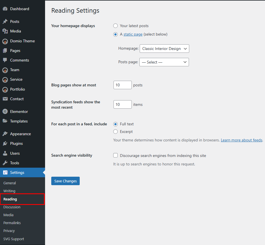This screenshot has width=265, height=245.
Task: Switch to the Writing settings page
Action: (x=9, y=191)
